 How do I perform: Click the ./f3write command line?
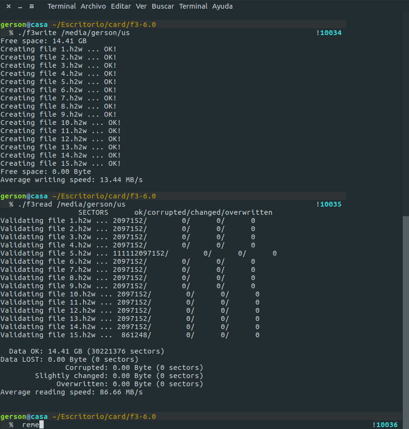[x=73, y=33]
